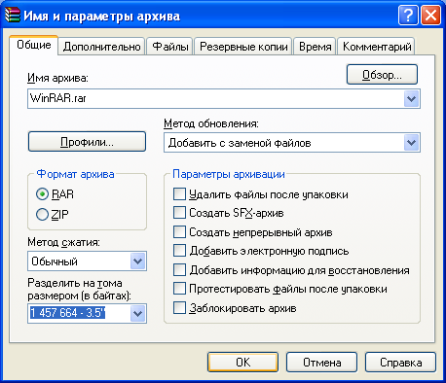Open the Профили... button

pos(87,142)
